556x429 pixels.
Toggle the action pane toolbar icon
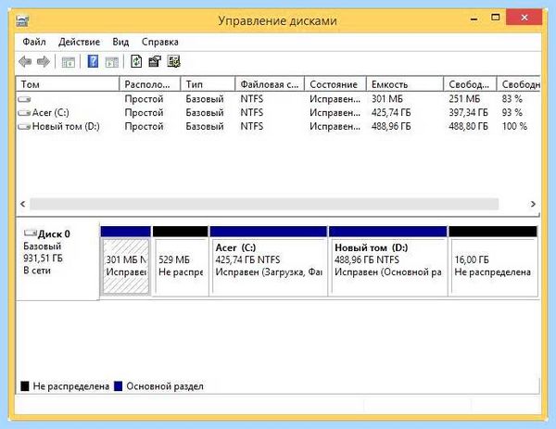tap(112, 62)
